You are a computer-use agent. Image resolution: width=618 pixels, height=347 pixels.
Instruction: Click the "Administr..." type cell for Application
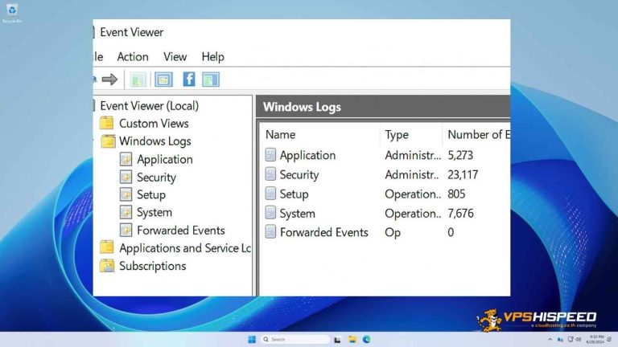pos(413,155)
